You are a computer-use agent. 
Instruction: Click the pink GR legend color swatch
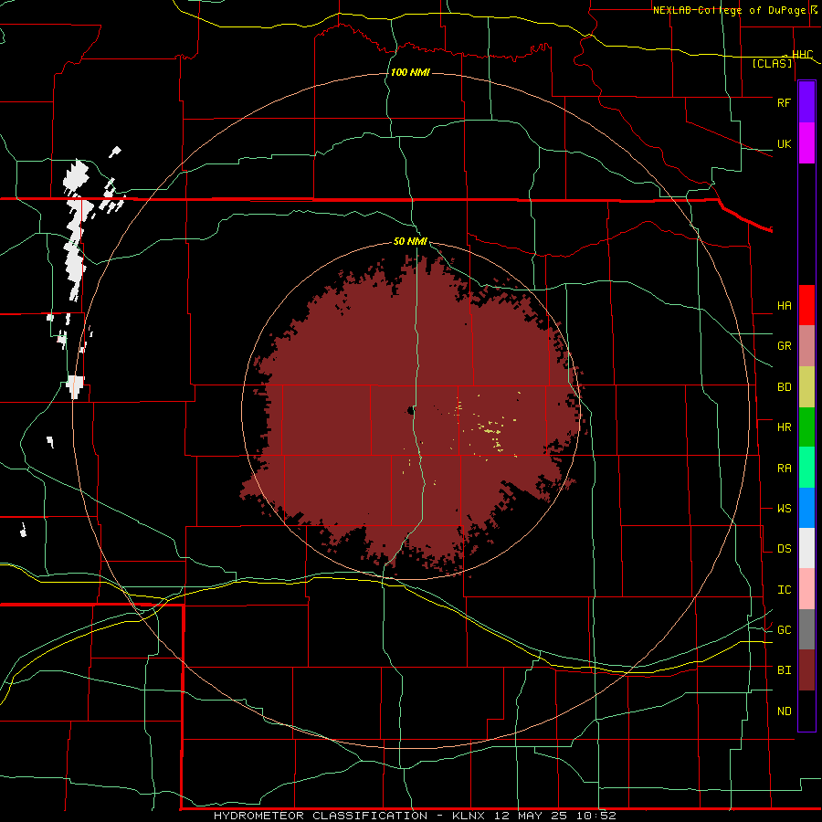(x=806, y=346)
